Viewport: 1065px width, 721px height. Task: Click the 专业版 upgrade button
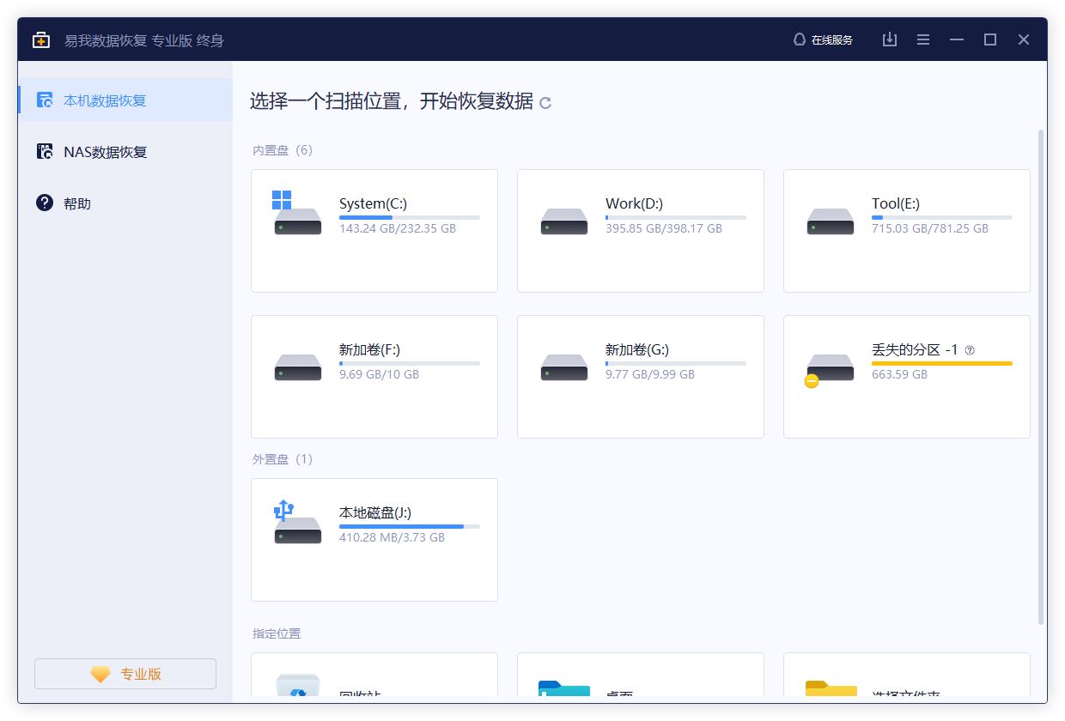[125, 674]
